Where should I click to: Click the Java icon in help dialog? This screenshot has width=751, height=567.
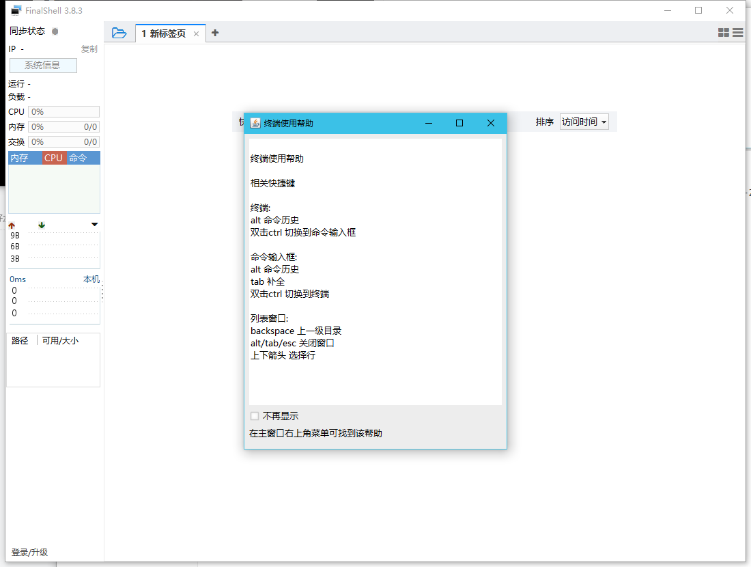255,123
